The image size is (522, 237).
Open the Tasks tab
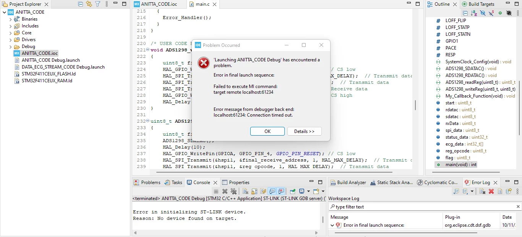point(173,183)
